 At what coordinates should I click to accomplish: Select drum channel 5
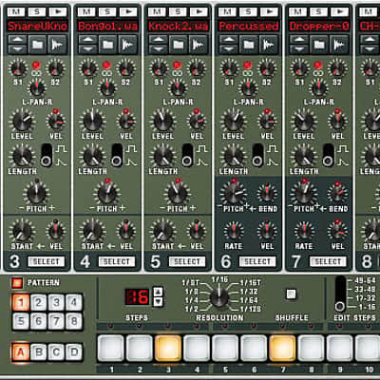point(187,261)
